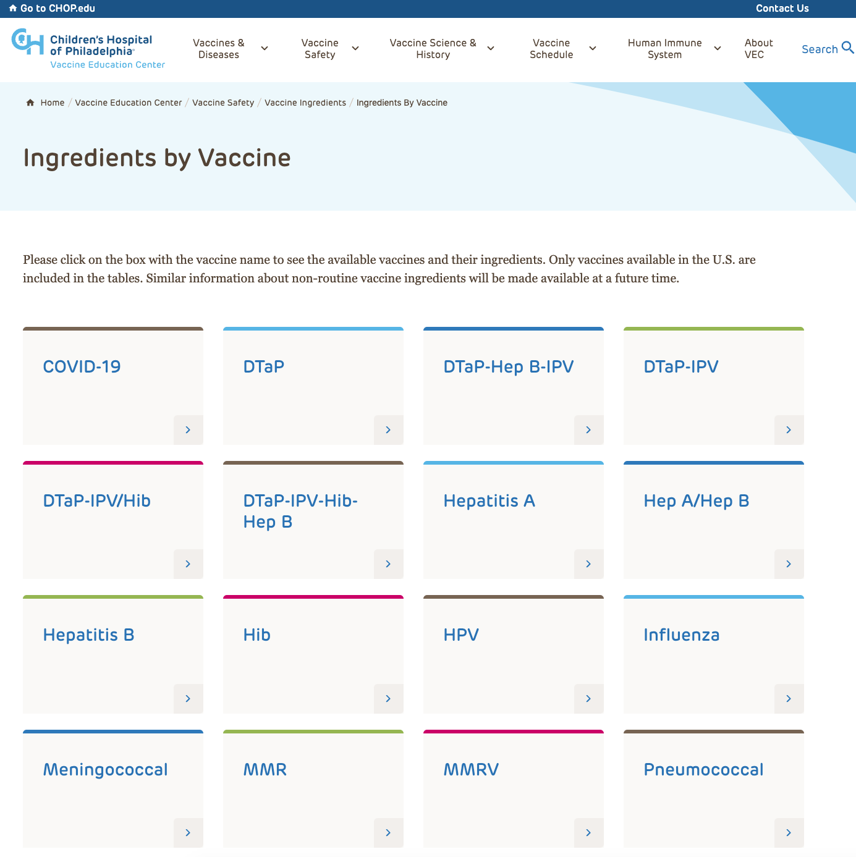Click the arrow icon on Hepatitis B card

[189, 699]
